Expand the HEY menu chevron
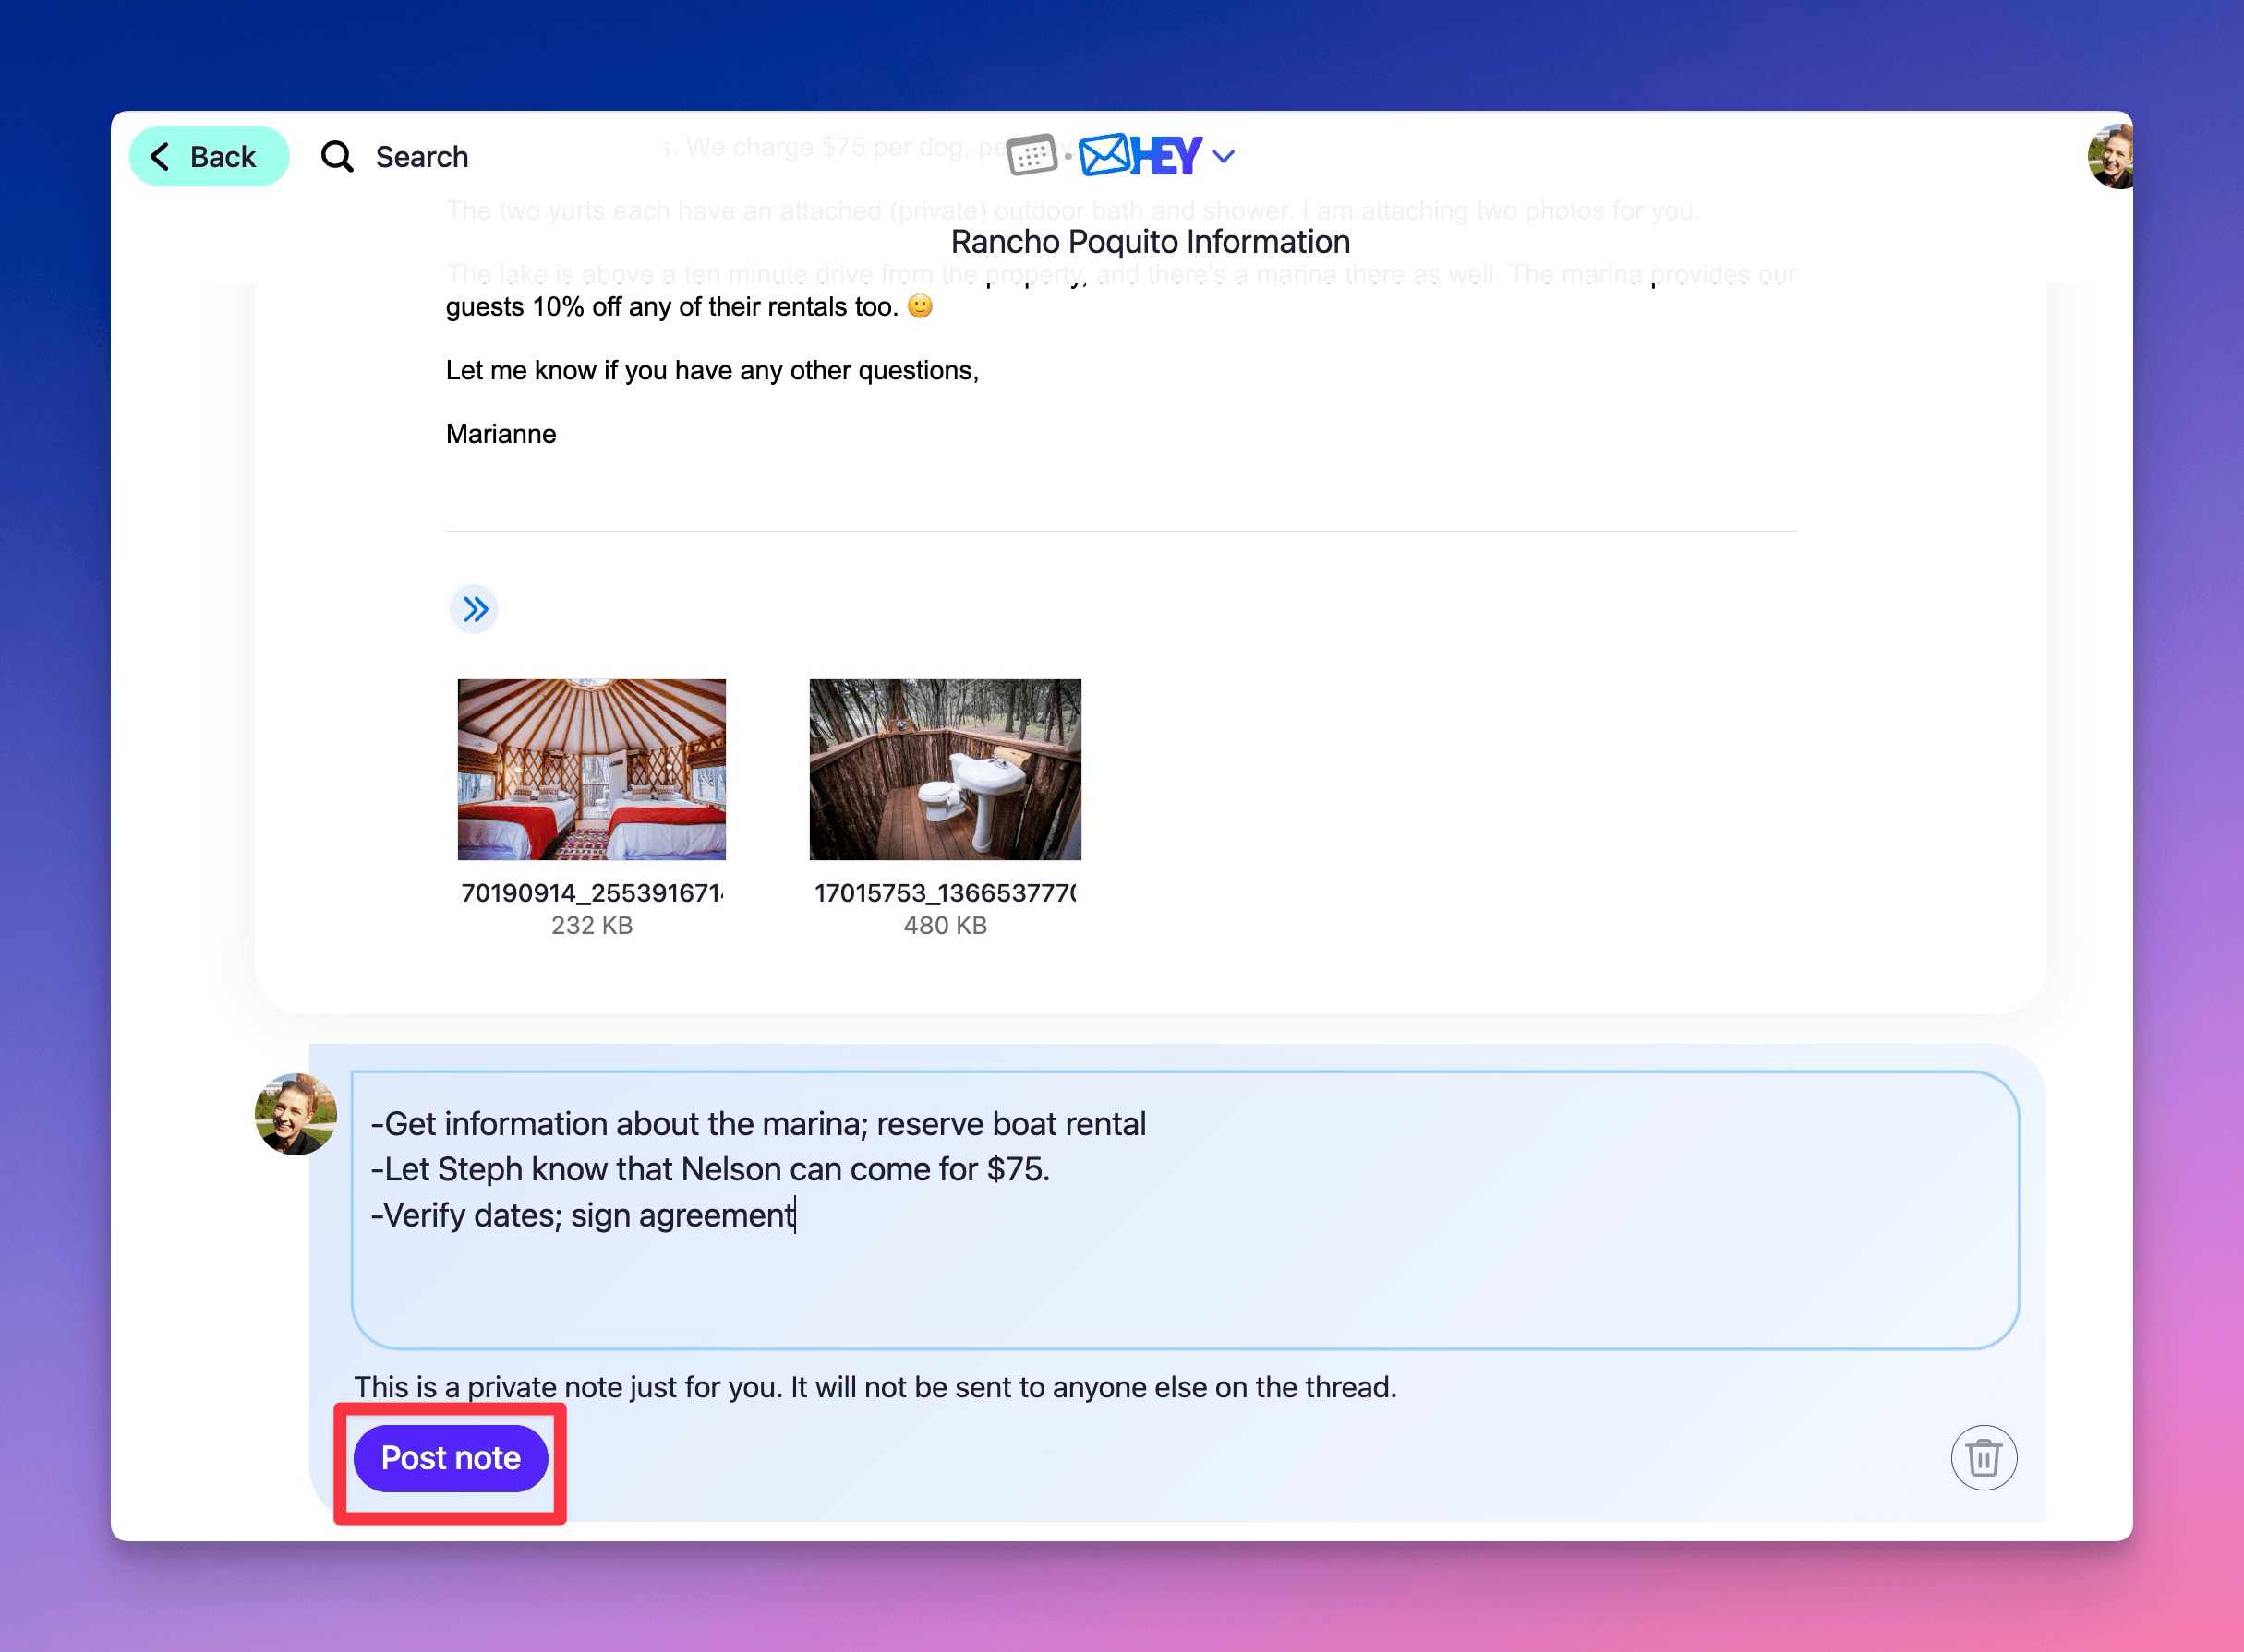 pos(1224,156)
